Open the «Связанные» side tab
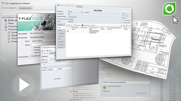The height and width of the screenshot is (101, 181). click(x=61, y=47)
